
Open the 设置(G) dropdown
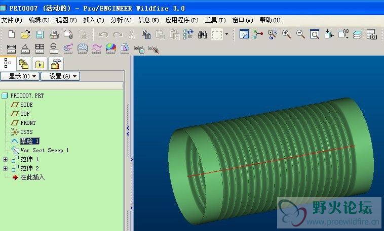(x=60, y=76)
